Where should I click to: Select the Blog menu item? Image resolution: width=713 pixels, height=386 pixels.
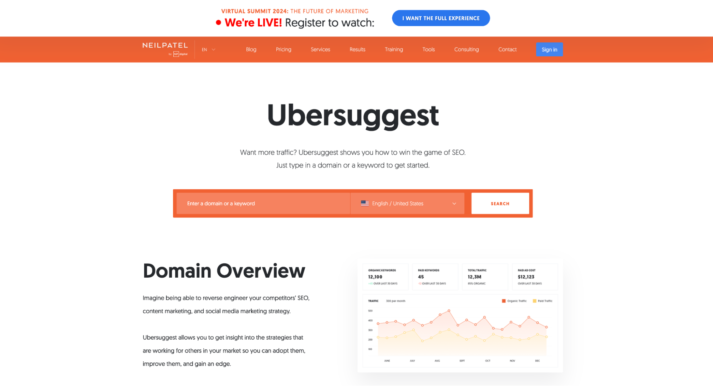(x=251, y=50)
